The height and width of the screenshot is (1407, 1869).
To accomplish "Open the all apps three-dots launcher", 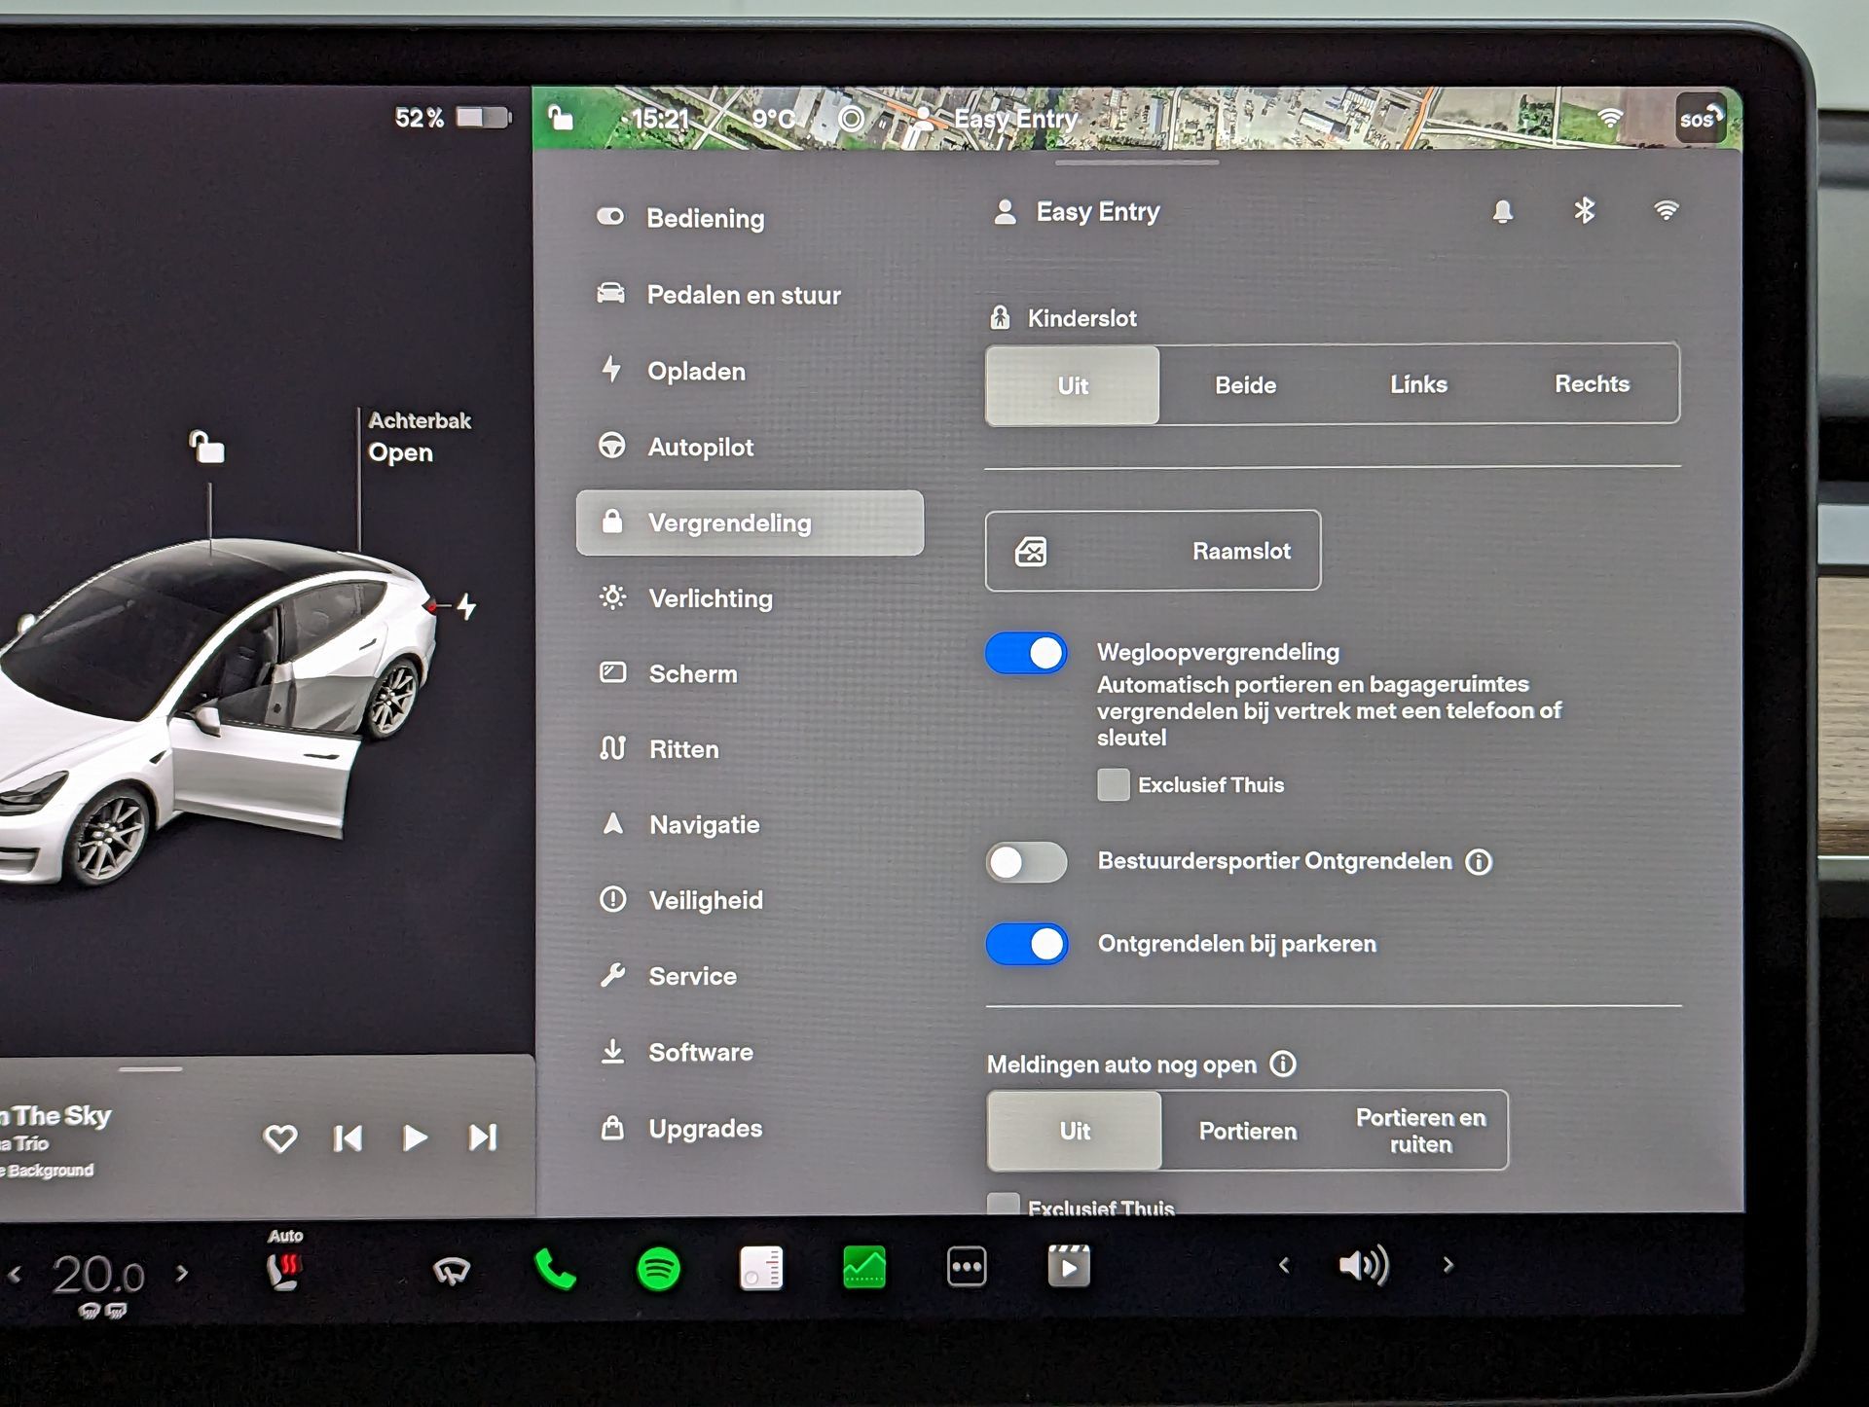I will point(967,1267).
